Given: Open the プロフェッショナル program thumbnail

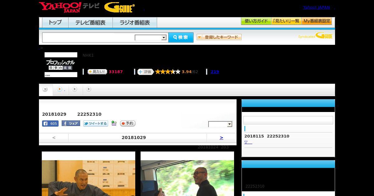Looking at the screenshot, I should pos(61,65).
